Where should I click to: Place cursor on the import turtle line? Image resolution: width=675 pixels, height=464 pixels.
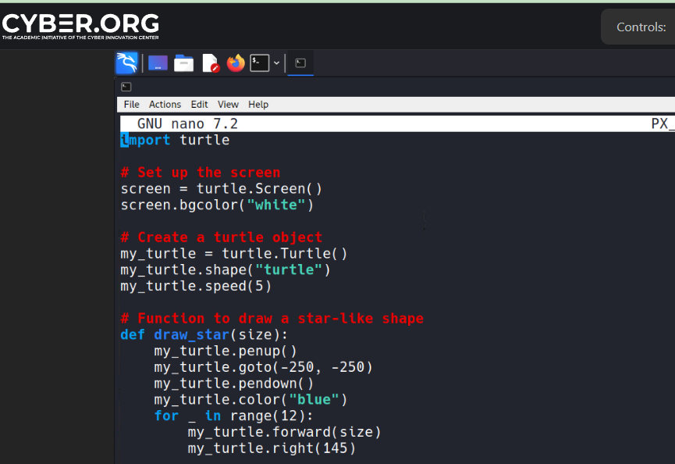pyautogui.click(x=176, y=141)
